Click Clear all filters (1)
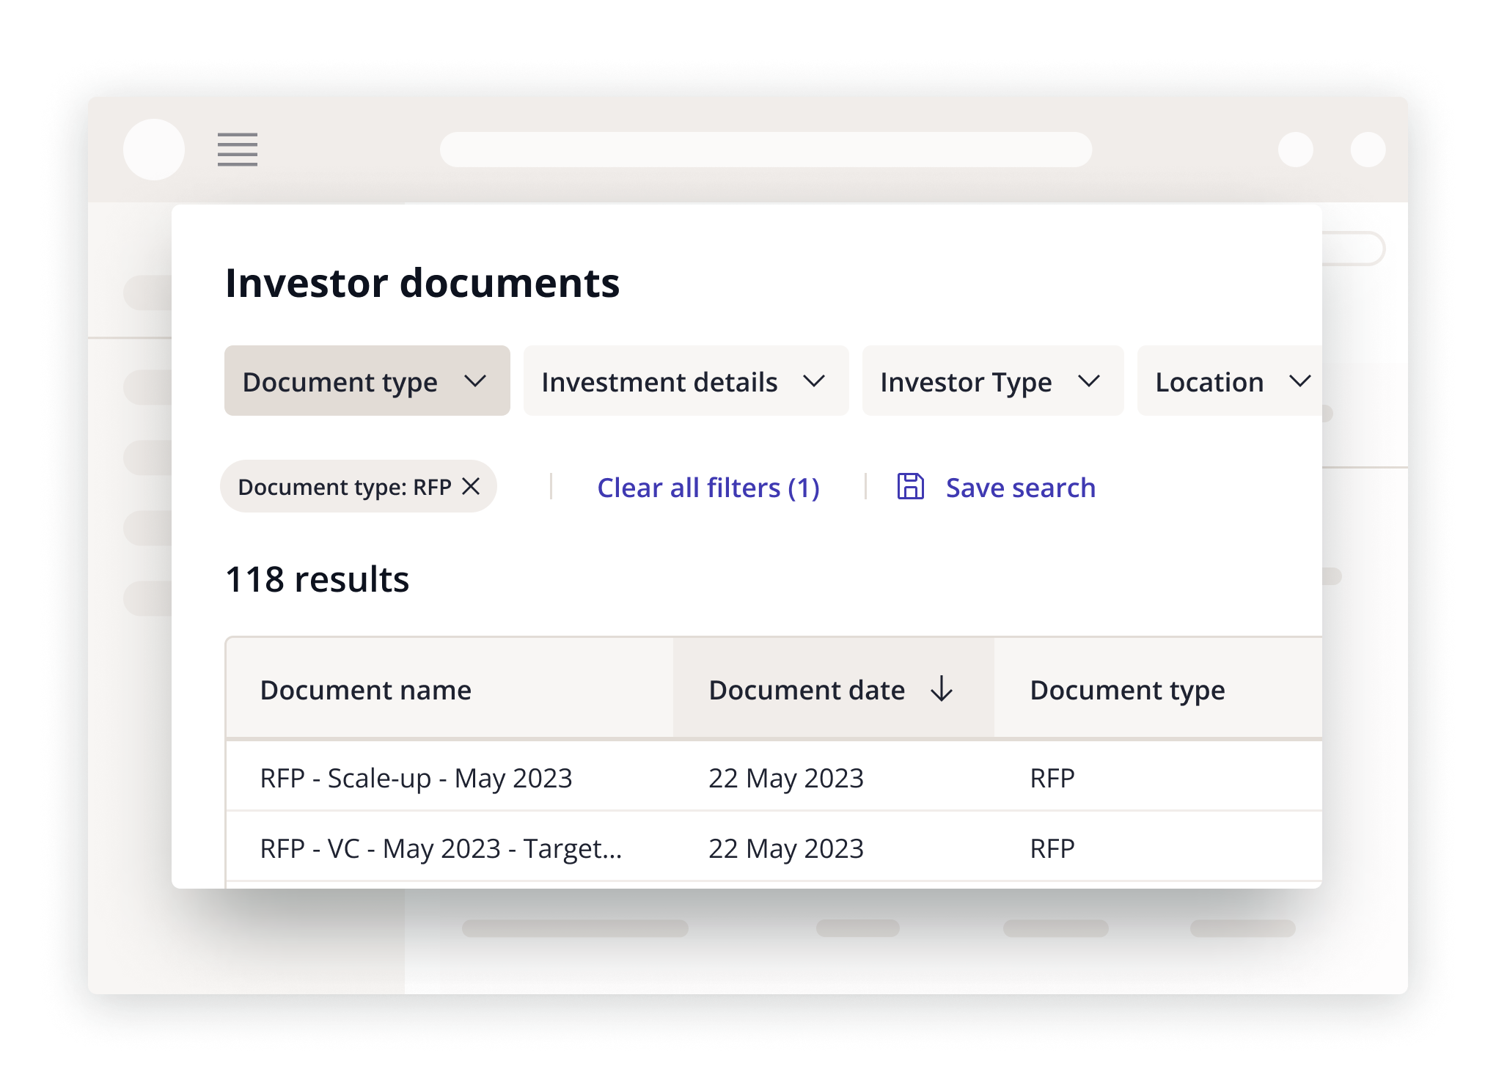The image size is (1496, 1091). click(x=708, y=486)
